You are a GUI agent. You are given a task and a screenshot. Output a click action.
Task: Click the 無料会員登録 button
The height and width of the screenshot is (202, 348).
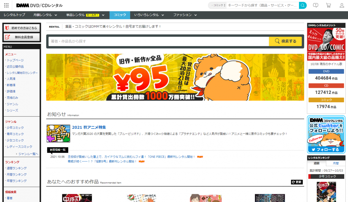click(x=21, y=37)
